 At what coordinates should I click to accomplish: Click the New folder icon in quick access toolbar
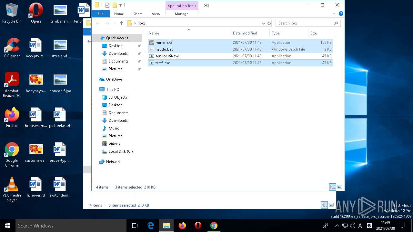point(115,5)
